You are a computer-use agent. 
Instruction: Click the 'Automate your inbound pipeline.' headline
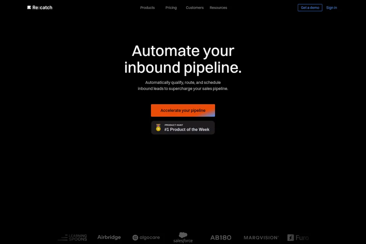coord(183,59)
